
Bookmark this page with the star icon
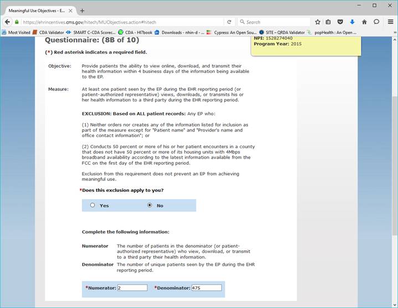[x=318, y=22]
